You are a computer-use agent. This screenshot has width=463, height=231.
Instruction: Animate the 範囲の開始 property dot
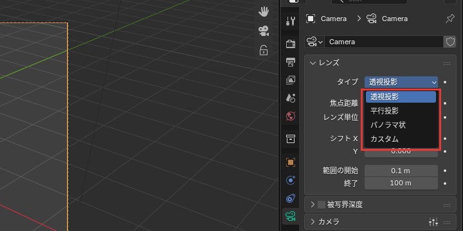(x=445, y=171)
